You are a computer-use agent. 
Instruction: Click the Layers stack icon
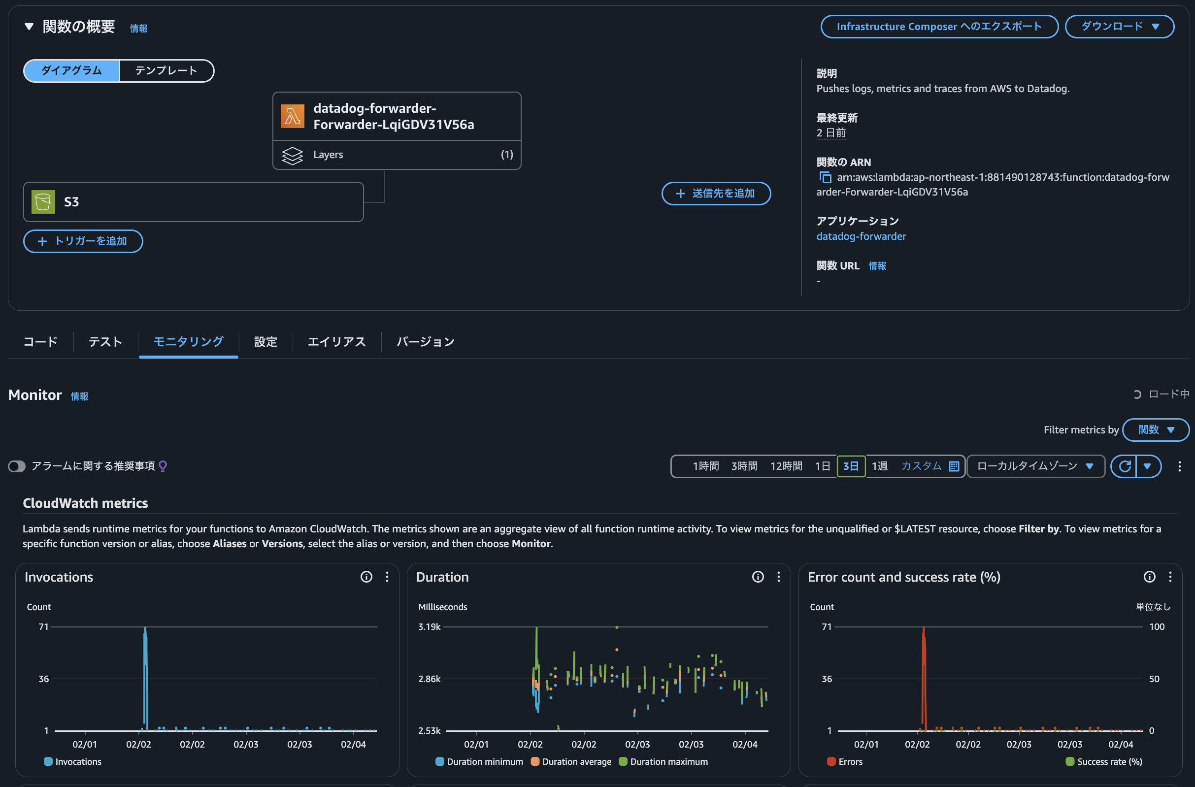[x=292, y=155]
